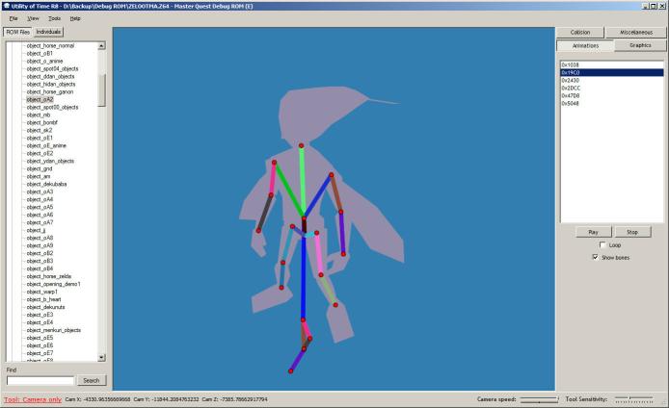Open the Miscellaneous tab

coord(636,33)
